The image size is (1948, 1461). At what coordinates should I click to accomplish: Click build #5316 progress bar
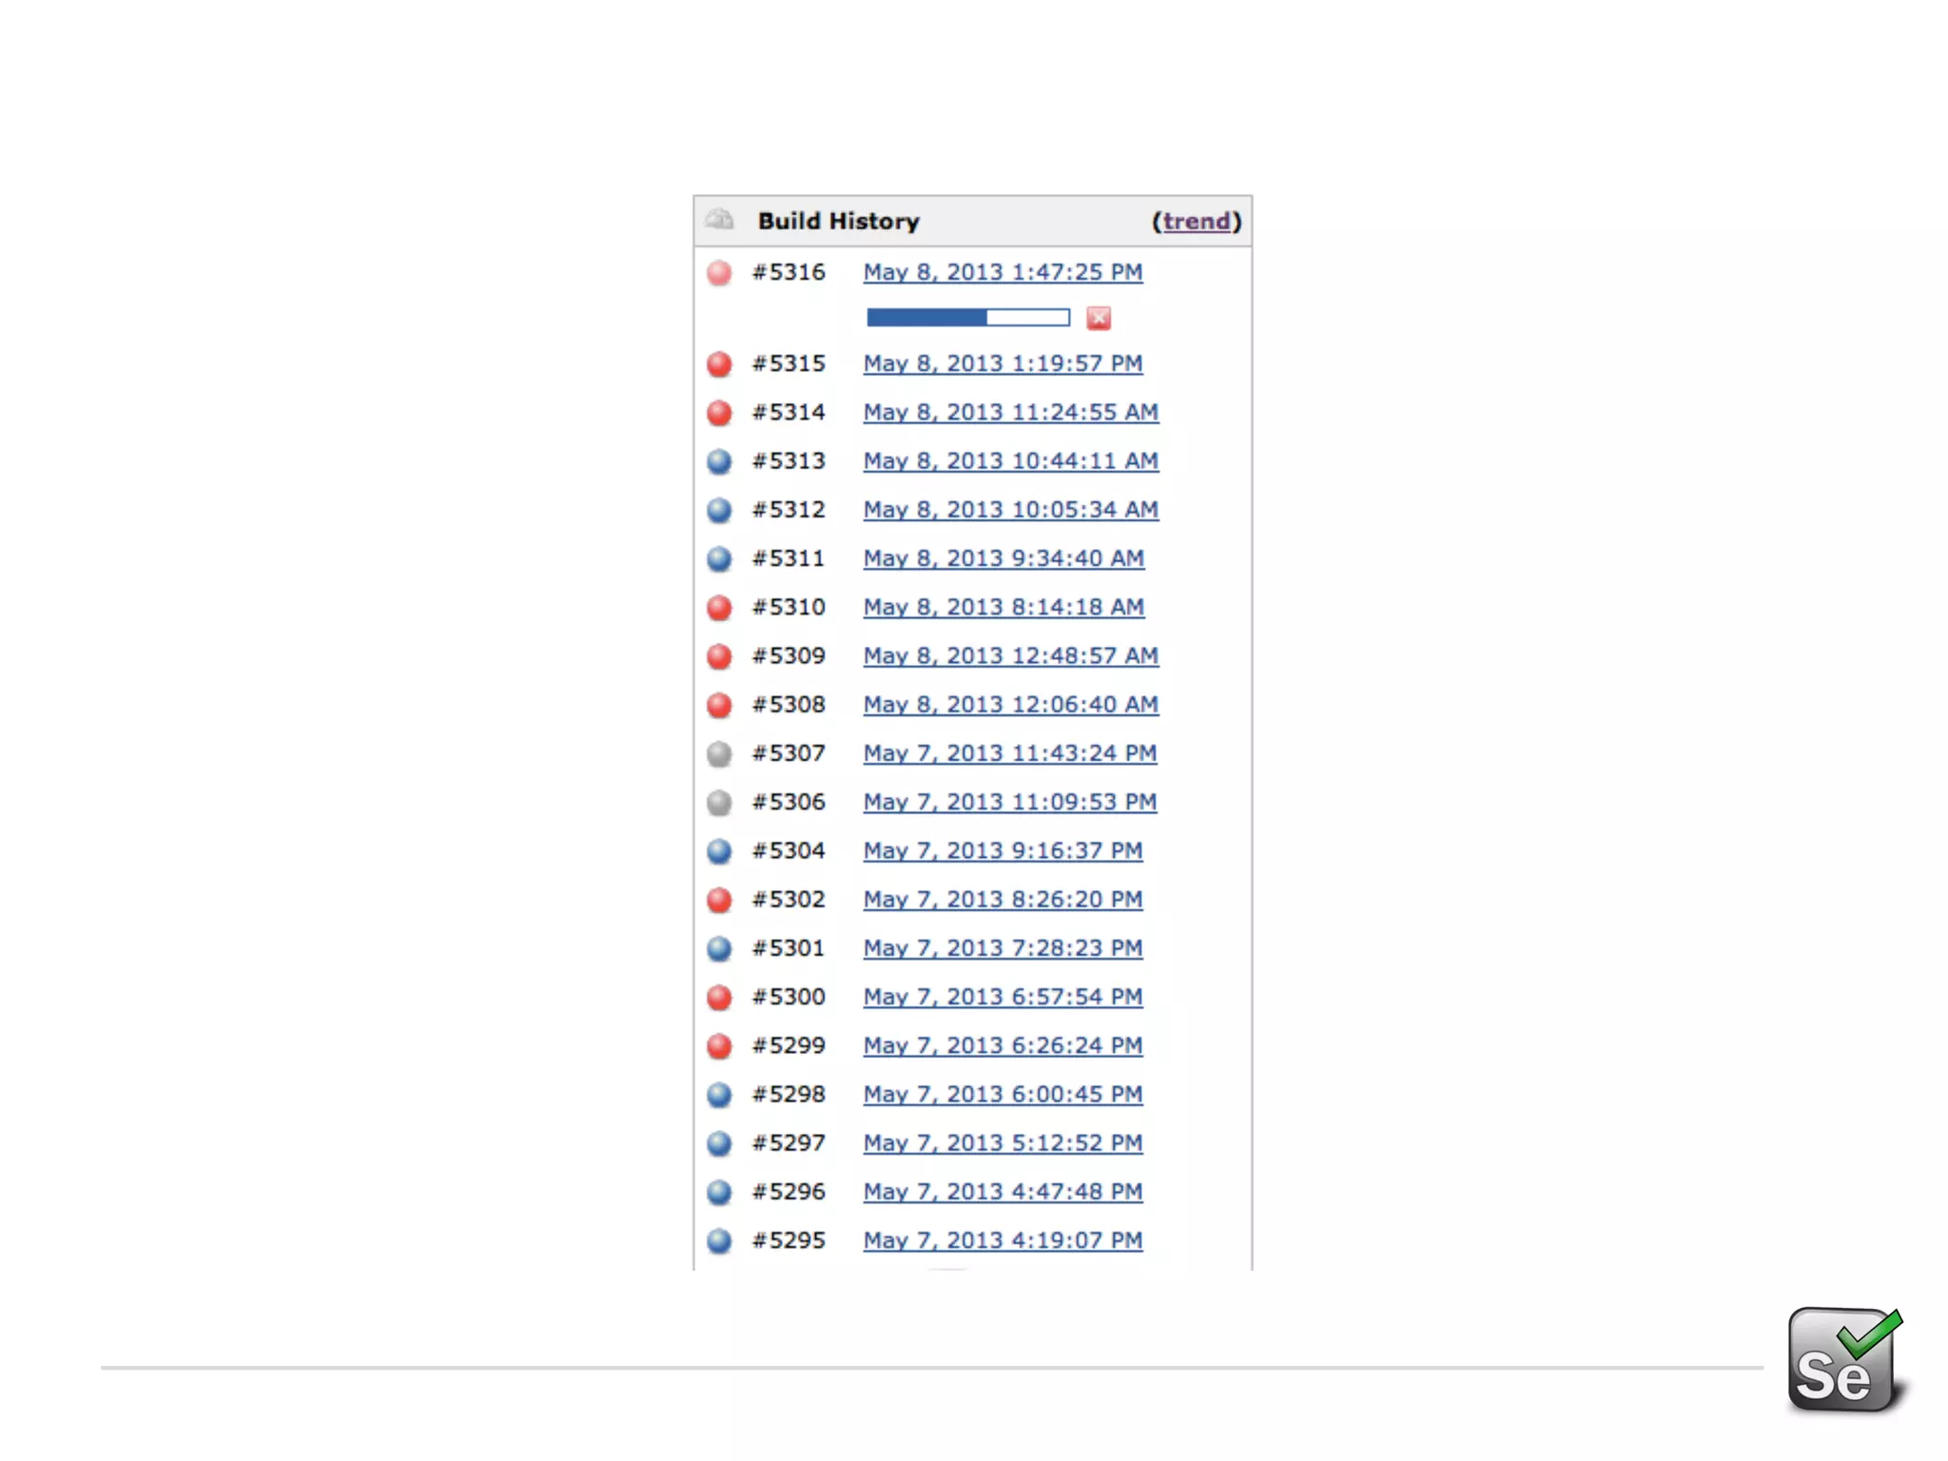pyautogui.click(x=967, y=318)
